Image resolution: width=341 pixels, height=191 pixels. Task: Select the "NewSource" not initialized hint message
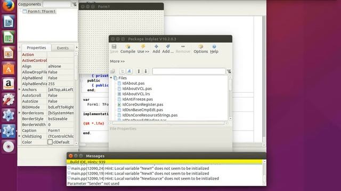tap(143, 178)
